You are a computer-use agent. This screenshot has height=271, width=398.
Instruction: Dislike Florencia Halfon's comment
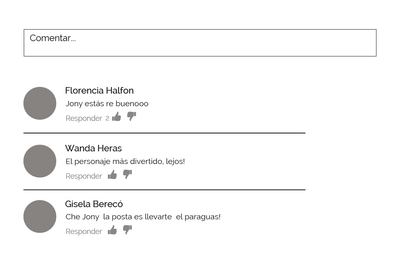click(x=131, y=116)
